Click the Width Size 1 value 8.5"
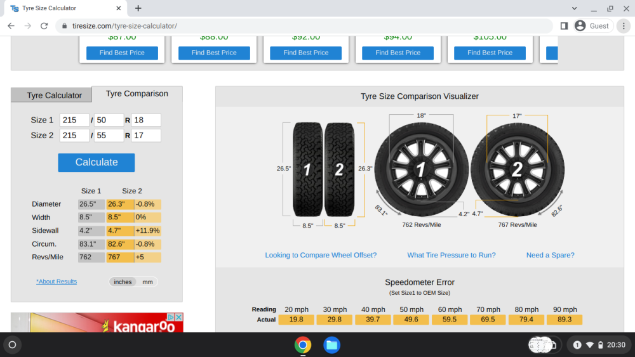The width and height of the screenshot is (635, 357). click(x=91, y=217)
